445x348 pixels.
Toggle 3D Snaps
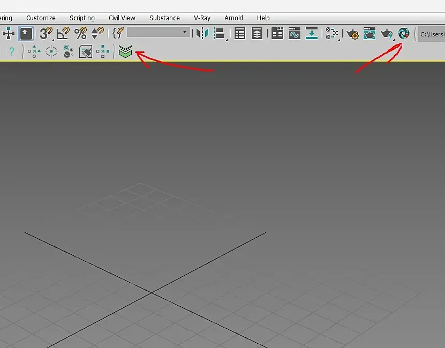pyautogui.click(x=46, y=34)
